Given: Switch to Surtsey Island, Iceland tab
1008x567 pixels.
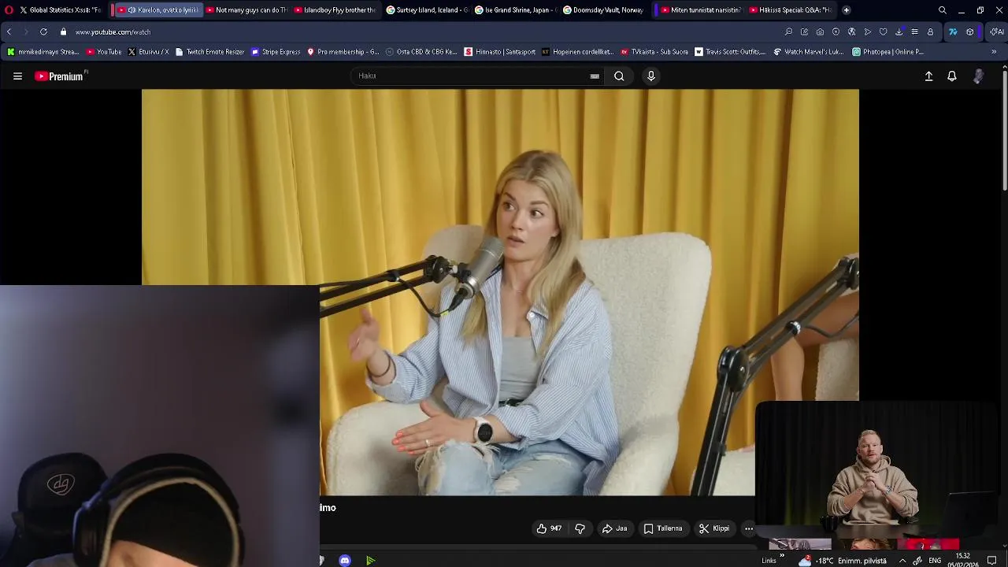Looking at the screenshot, I should 428,10.
